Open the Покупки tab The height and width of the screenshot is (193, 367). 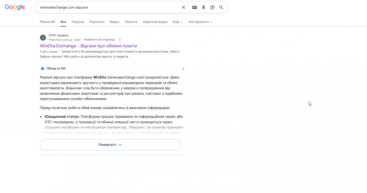click(78, 22)
